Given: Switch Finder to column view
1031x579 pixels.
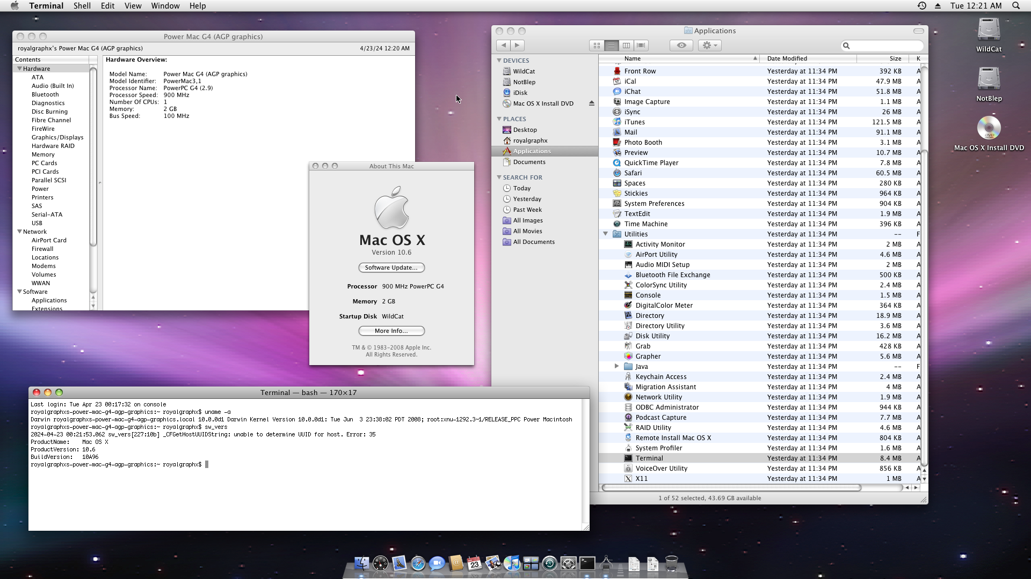Looking at the screenshot, I should [626, 46].
